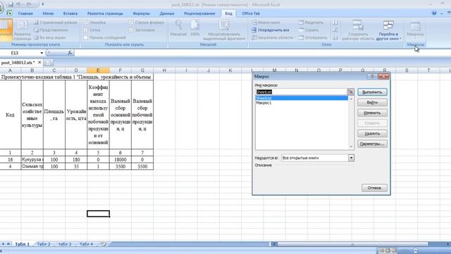Click the Параметры... button
Image resolution: width=451 pixels, height=254 pixels.
372,144
